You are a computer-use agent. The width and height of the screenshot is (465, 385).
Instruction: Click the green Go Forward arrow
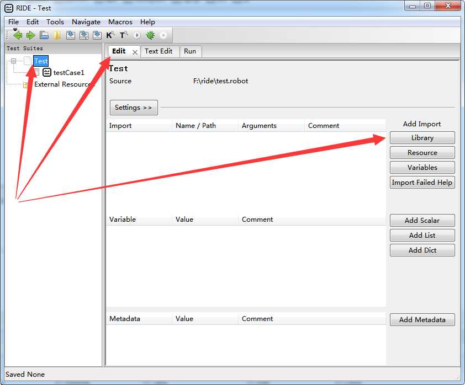pos(30,35)
